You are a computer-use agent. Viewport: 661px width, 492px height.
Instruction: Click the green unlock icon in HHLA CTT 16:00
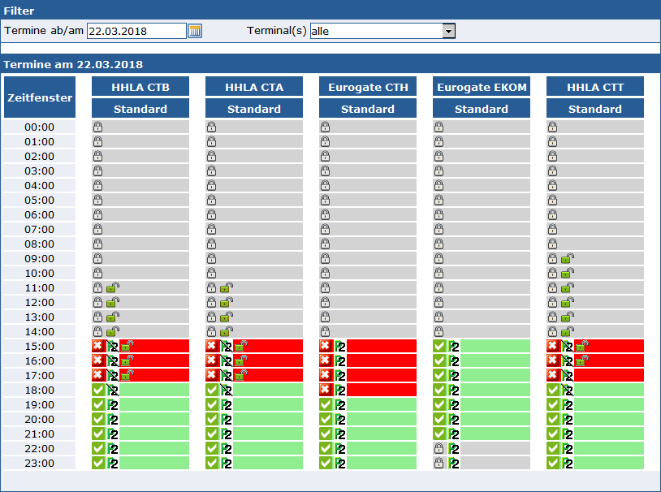pos(582,360)
